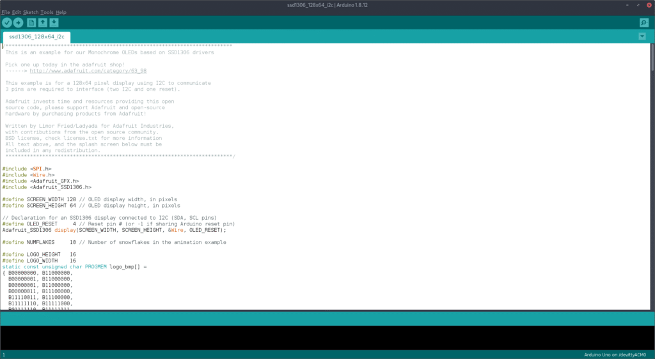This screenshot has height=359, width=655.
Task: Open the Tools menu
Action: pyautogui.click(x=47, y=12)
